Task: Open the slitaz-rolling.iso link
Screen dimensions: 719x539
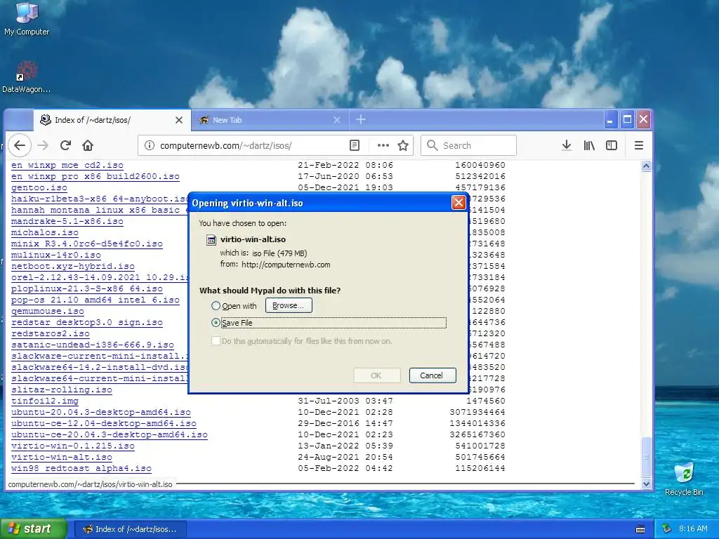Action: coord(62,390)
